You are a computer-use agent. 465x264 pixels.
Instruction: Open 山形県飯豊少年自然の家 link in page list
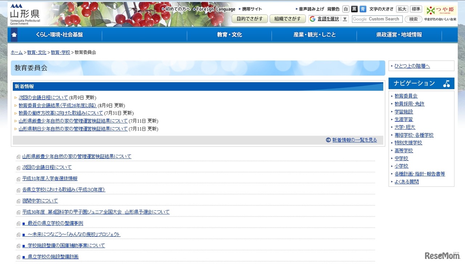coord(77,156)
